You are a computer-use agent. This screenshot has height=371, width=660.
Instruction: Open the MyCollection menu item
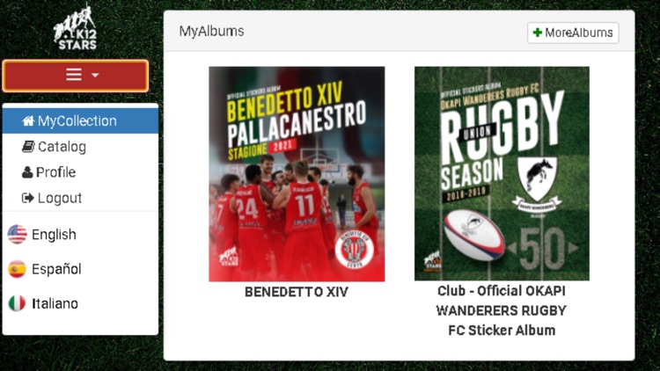coord(80,121)
